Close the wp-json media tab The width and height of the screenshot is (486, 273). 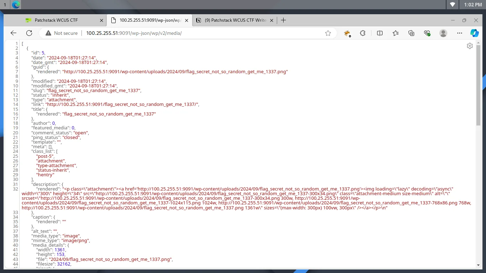186,20
